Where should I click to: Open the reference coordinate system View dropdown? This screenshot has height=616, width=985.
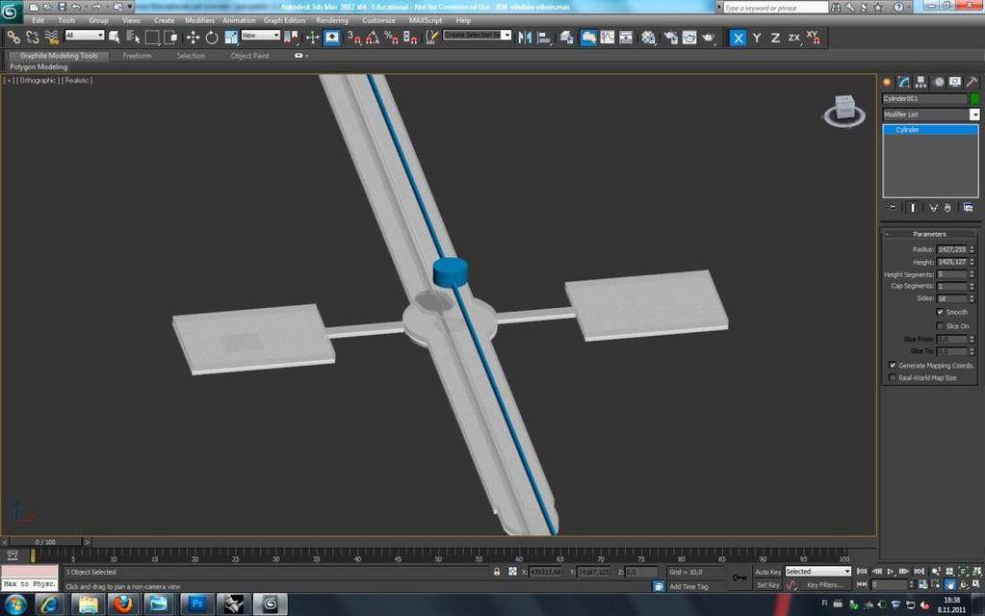click(x=261, y=36)
